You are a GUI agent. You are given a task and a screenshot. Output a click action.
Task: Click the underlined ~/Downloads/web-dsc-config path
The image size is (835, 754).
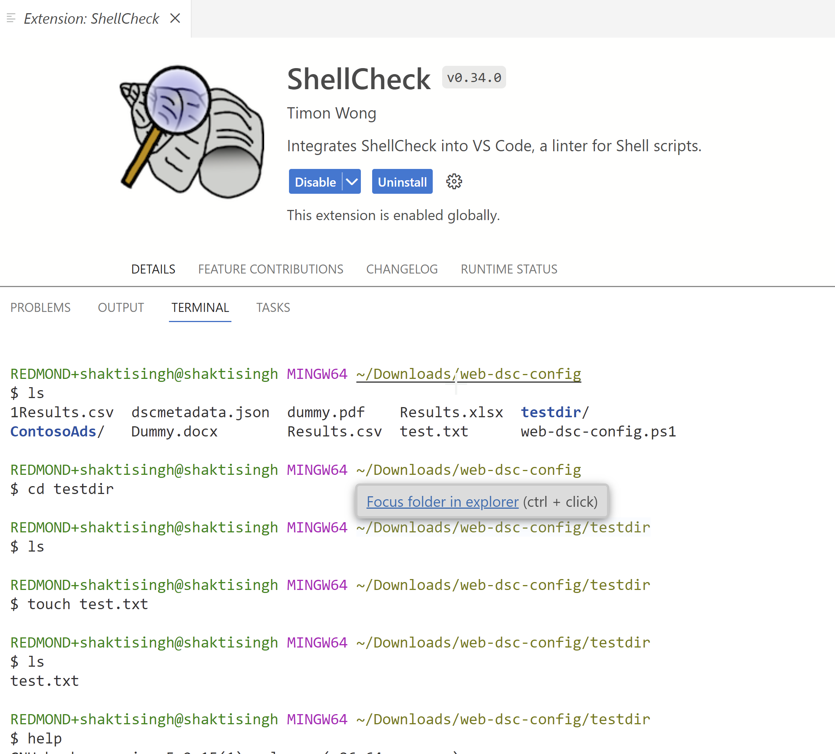coord(468,374)
